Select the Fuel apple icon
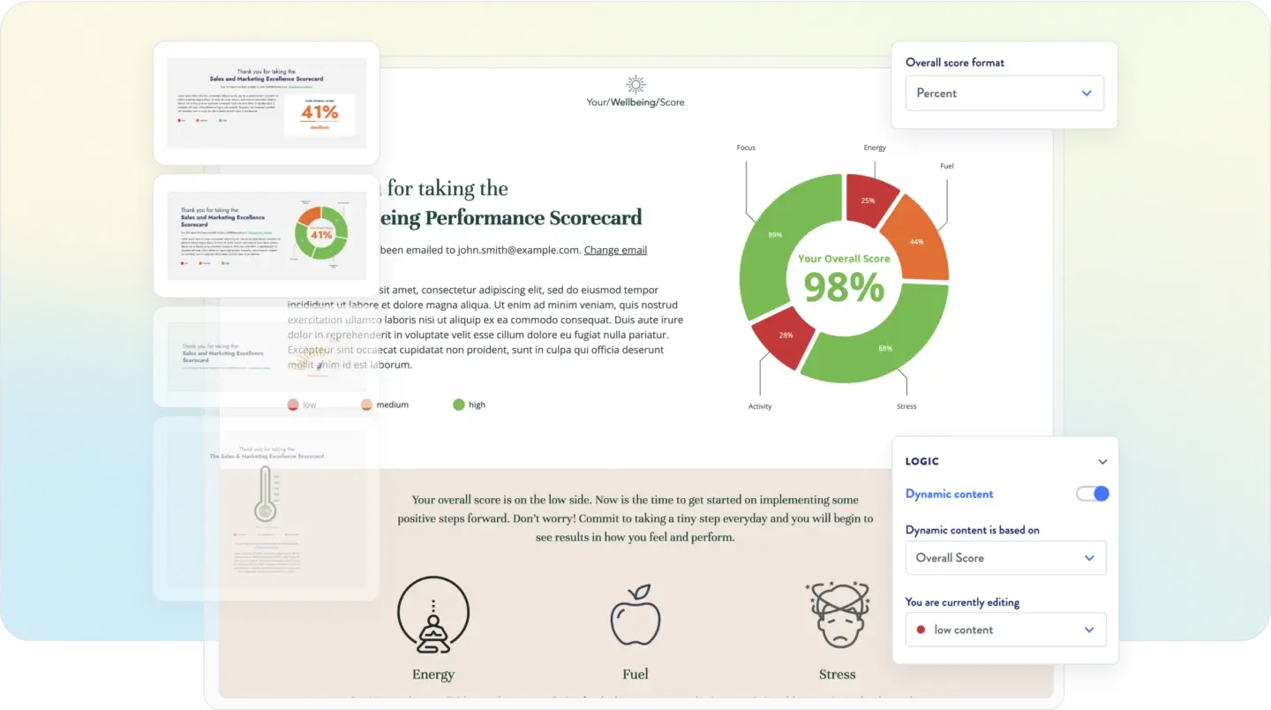The width and height of the screenshot is (1271, 710). point(635,616)
